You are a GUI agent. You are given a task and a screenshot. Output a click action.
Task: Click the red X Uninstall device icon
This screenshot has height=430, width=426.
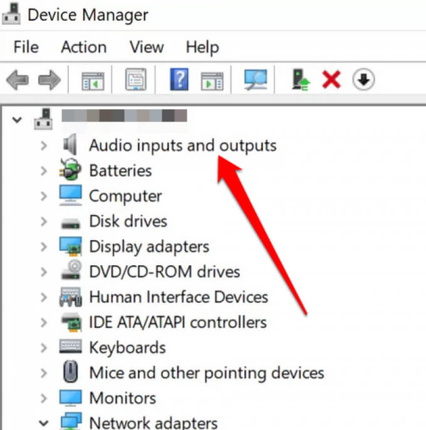(331, 80)
